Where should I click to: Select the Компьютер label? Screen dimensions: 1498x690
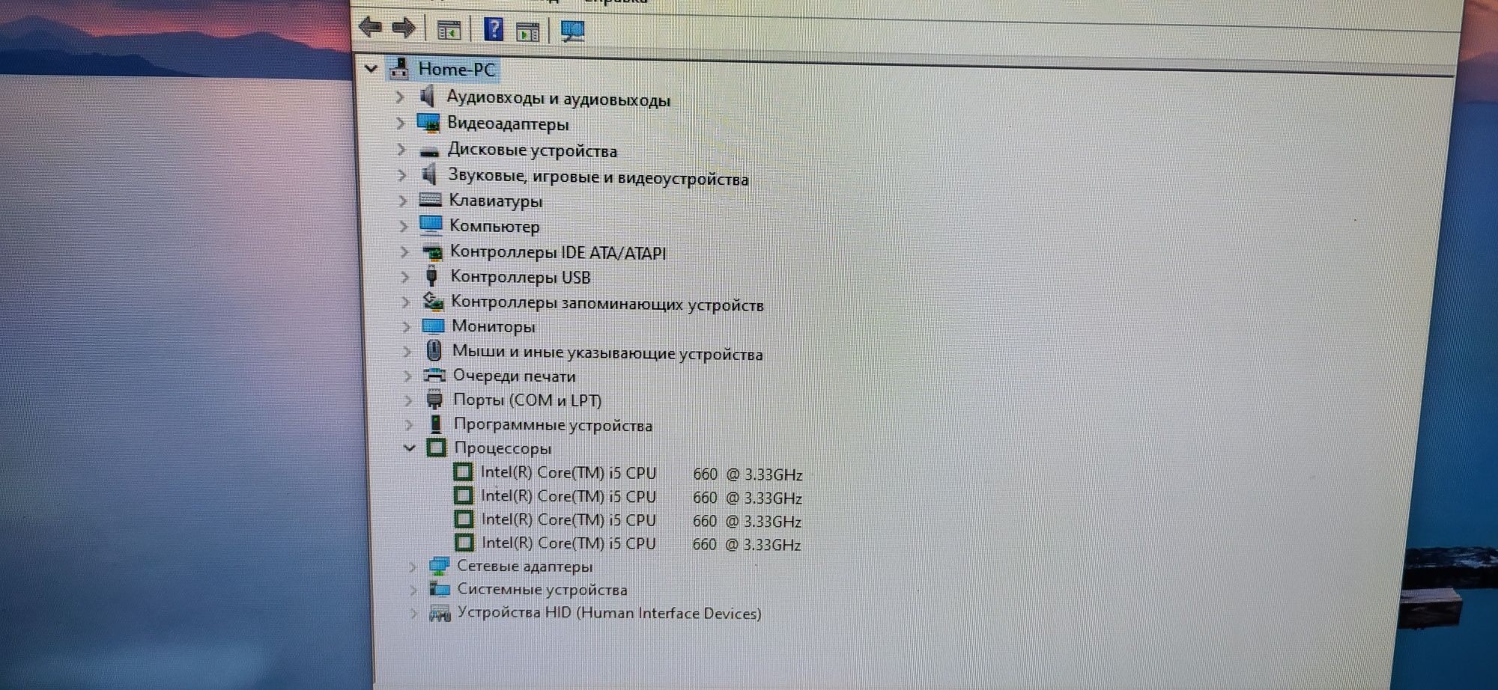point(494,226)
